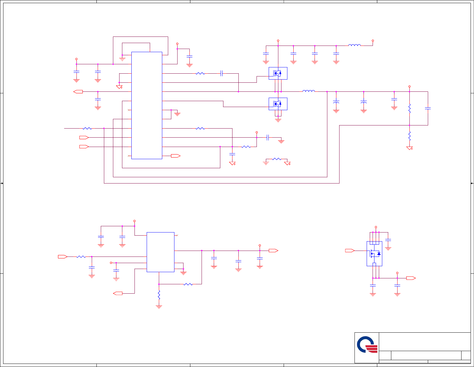Select the series capacitor in the bootstrap line
This screenshot has width=474, height=367.
(222, 73)
